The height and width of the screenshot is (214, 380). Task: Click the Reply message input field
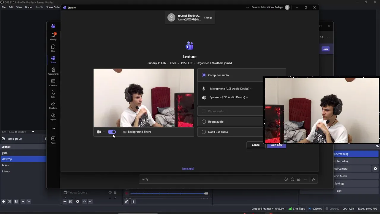click(x=211, y=179)
